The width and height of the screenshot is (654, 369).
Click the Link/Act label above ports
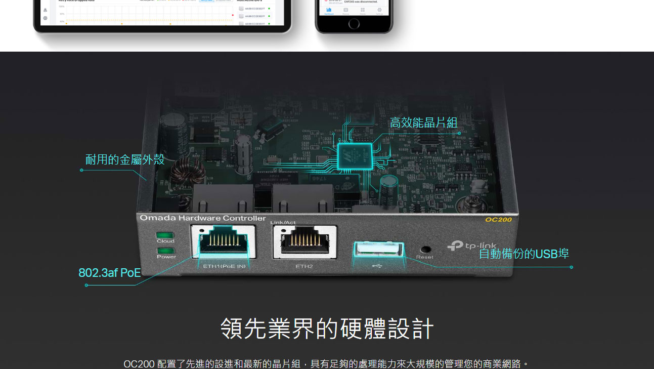(283, 223)
